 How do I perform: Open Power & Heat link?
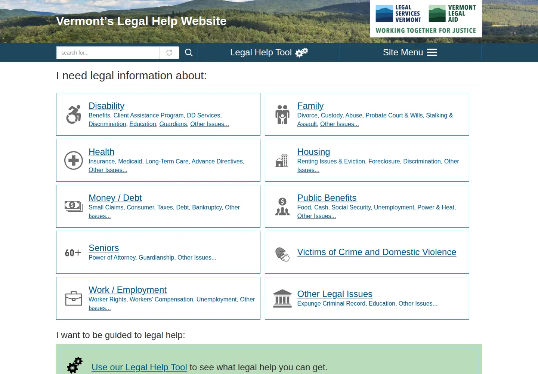point(436,207)
